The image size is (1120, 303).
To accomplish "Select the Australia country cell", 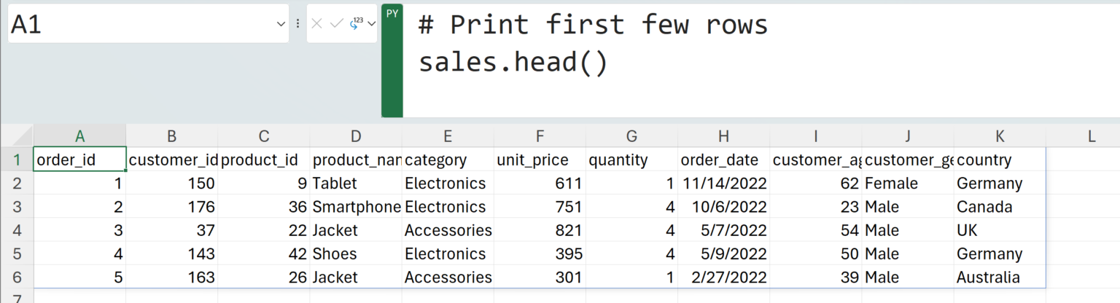I will click(x=1000, y=278).
